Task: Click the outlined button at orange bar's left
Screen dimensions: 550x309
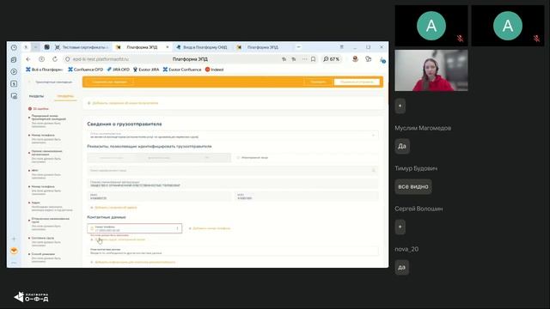Action: pos(109,82)
